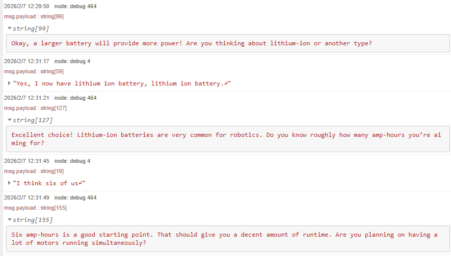Click the msg.payload : string[127] label
The image size is (451, 256).
[x=35, y=108]
